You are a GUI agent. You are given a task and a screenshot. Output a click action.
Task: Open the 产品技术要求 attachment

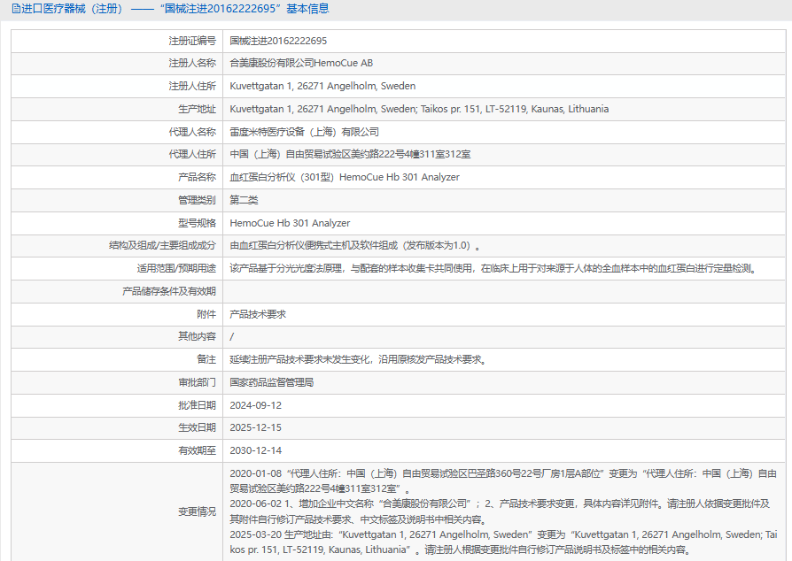[x=258, y=314]
